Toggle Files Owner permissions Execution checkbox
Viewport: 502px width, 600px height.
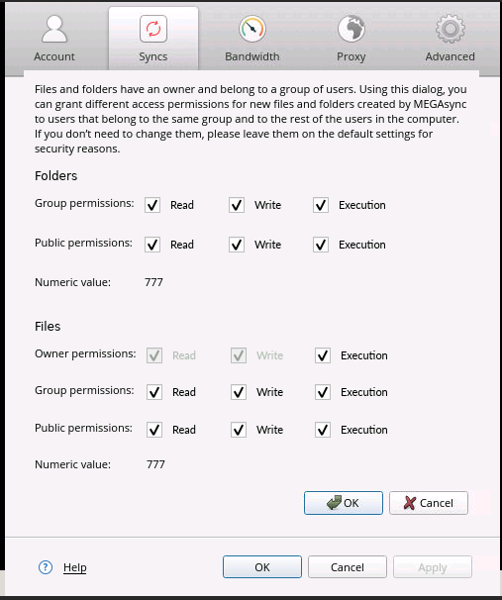click(323, 355)
